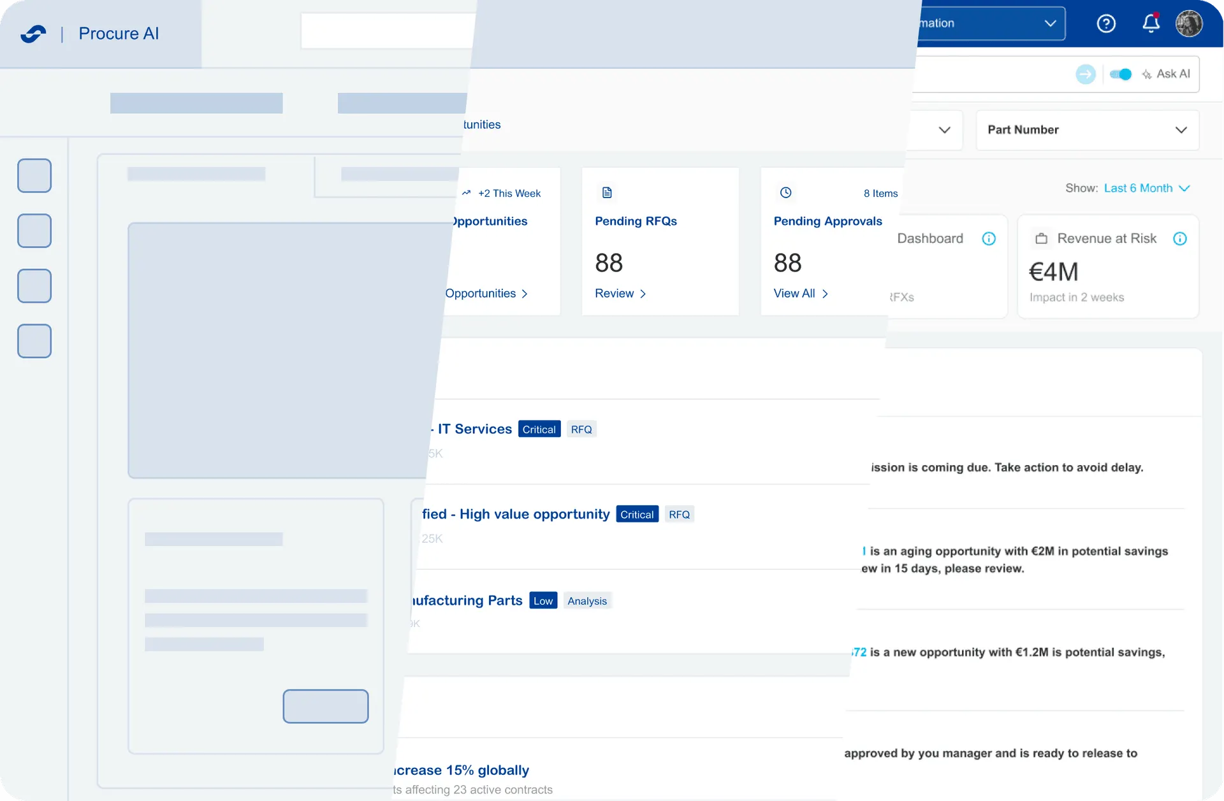Screen dimensions: 1224x801
Task: Click the wireframe search input field
Action: coord(388,31)
